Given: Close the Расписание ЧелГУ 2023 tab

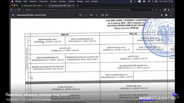Looking at the screenshot, I should click(x=46, y=6).
